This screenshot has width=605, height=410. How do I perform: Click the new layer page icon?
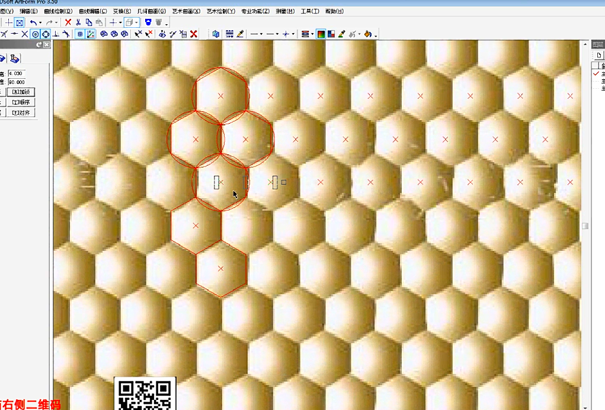pyautogui.click(x=599, y=56)
